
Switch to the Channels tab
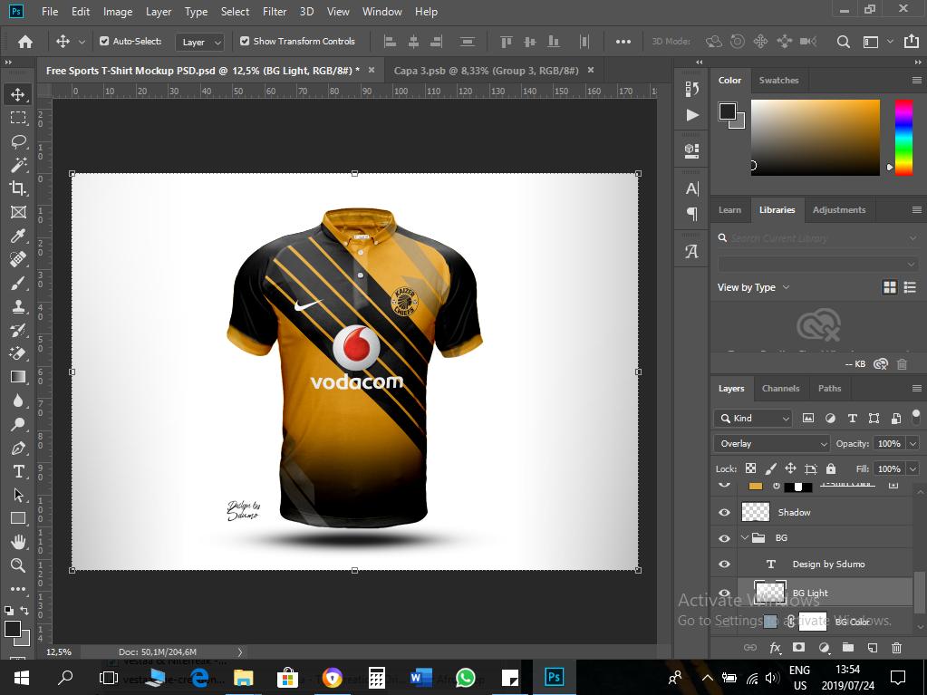coord(780,389)
